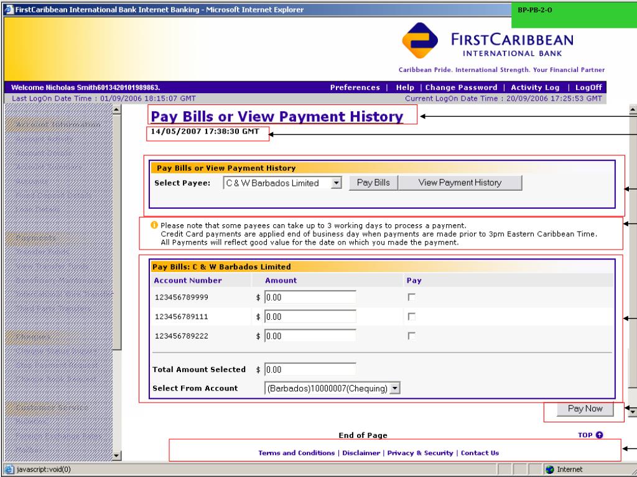This screenshot has width=637, height=477.
Task: Open Preferences in the top menu
Action: point(355,87)
